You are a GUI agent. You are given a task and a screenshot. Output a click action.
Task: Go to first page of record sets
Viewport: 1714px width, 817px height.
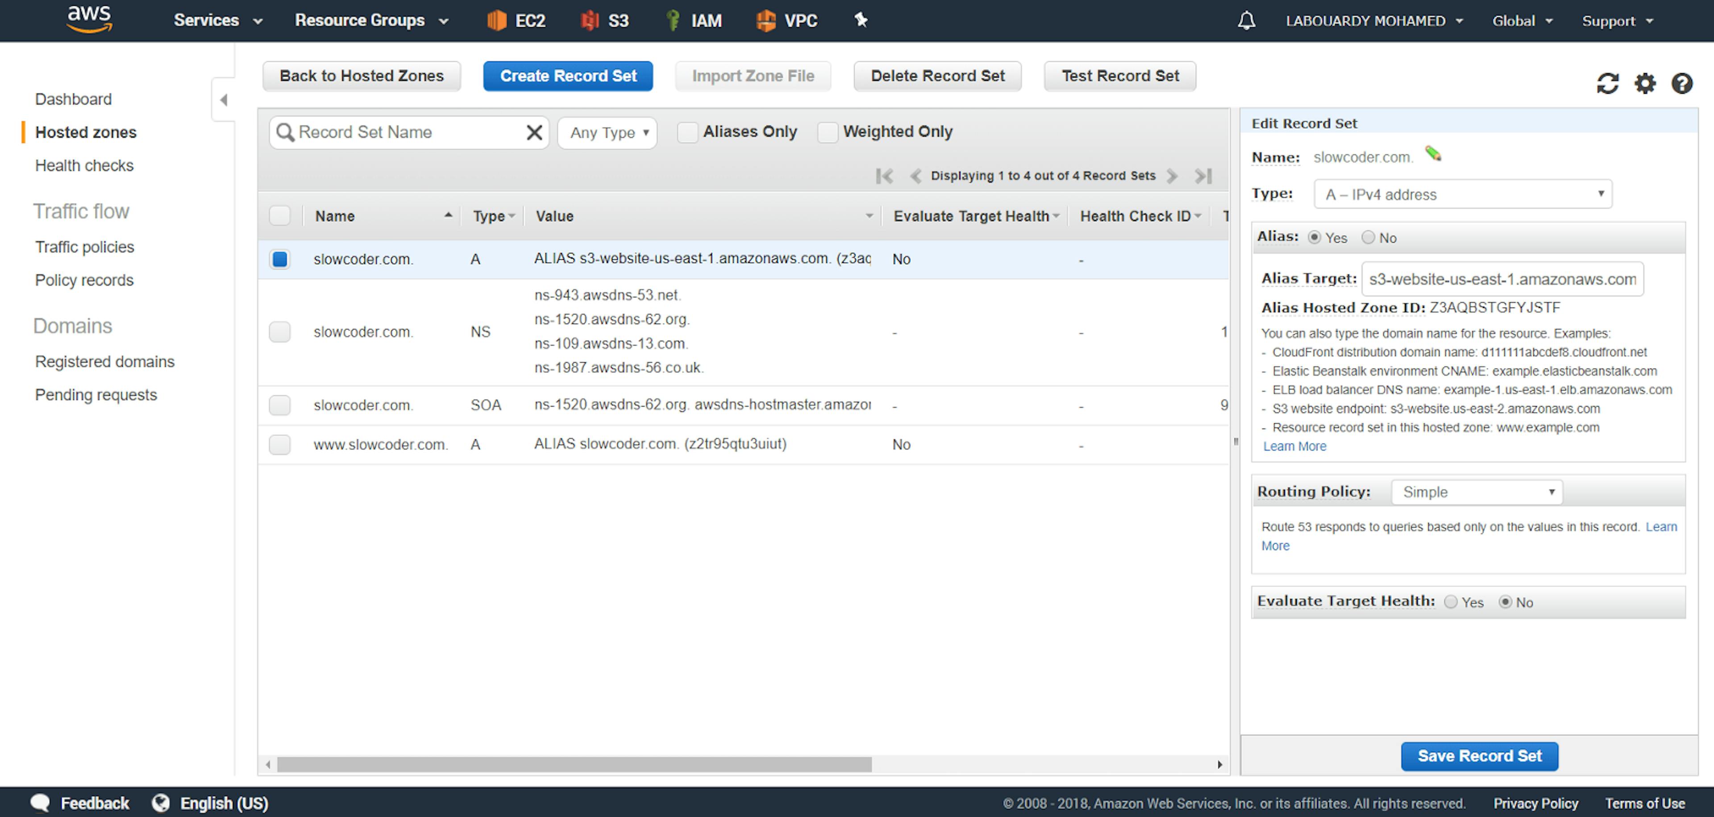pyautogui.click(x=884, y=176)
